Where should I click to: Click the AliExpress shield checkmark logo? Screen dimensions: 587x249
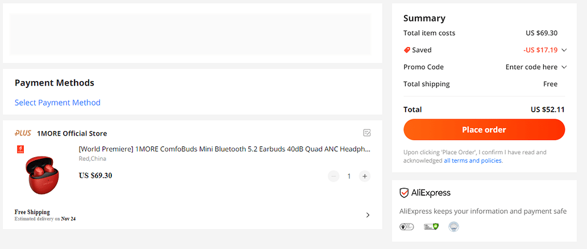[x=404, y=193]
